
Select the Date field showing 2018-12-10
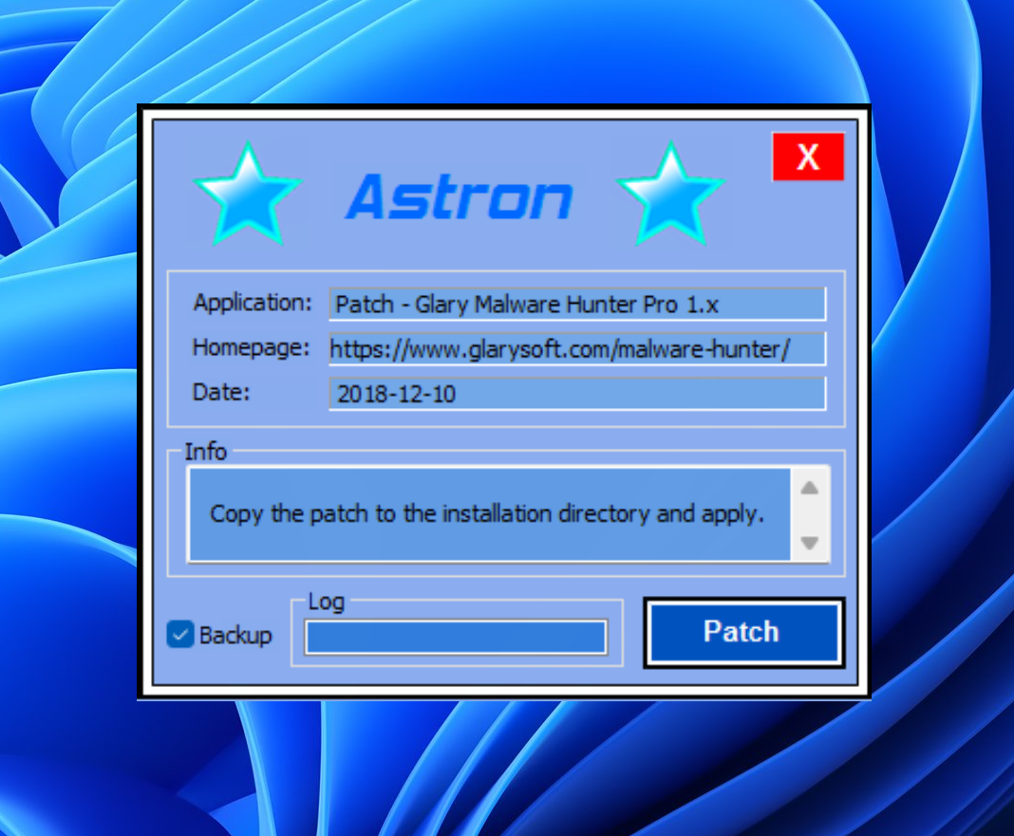577,394
